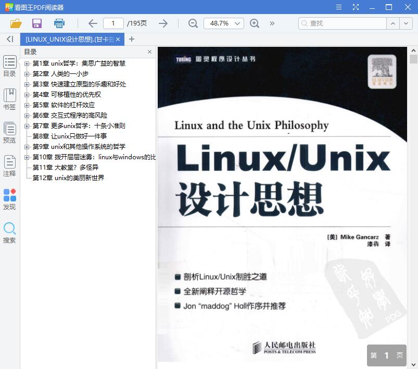Close the LINUX_UNIX设计思想 document tab
The width and height of the screenshot is (418, 369).
118,40
